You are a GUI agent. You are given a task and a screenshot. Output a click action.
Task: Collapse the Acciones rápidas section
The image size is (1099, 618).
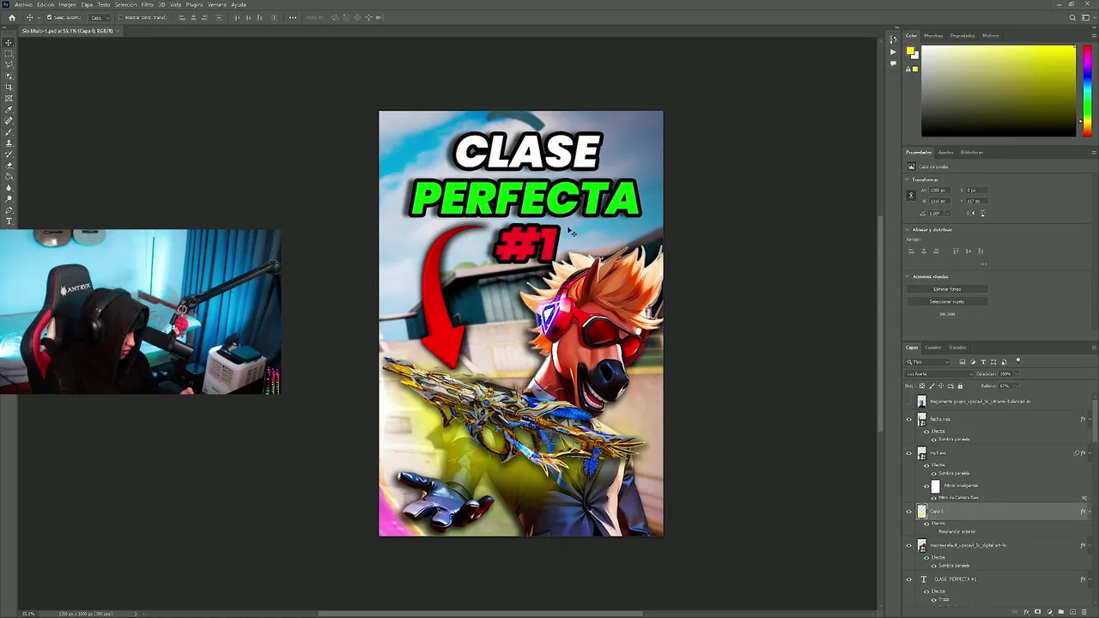907,276
